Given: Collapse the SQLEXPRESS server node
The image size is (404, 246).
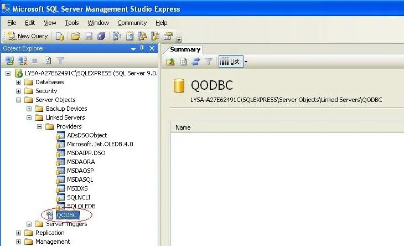Looking at the screenshot, I should pos(8,74).
